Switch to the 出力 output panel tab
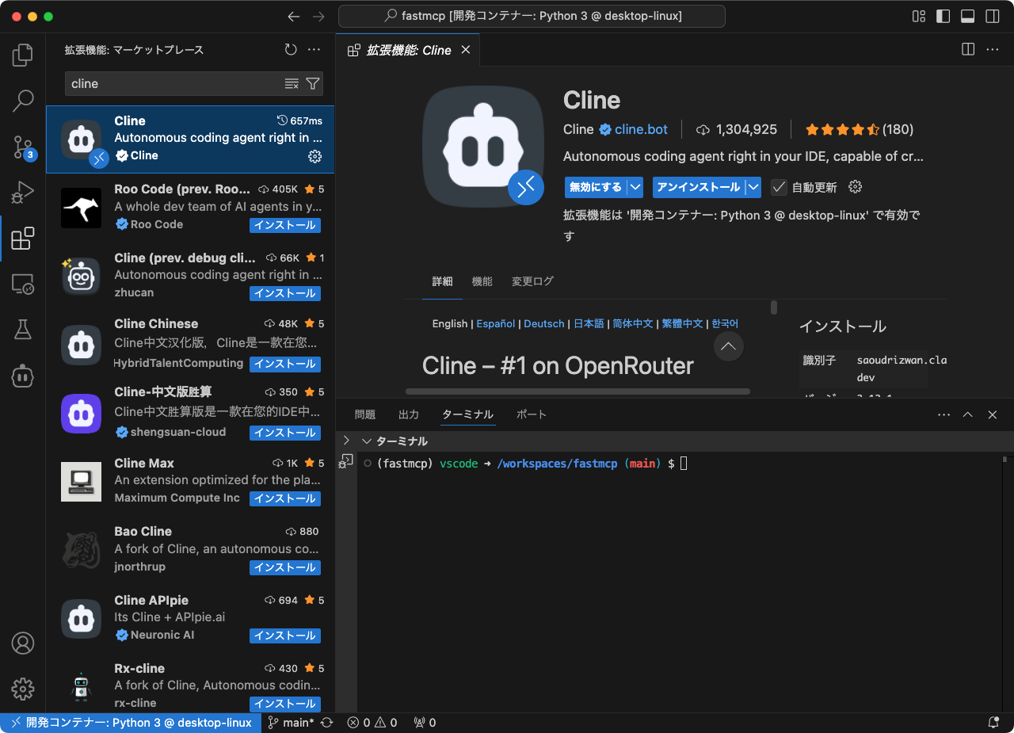 (409, 414)
